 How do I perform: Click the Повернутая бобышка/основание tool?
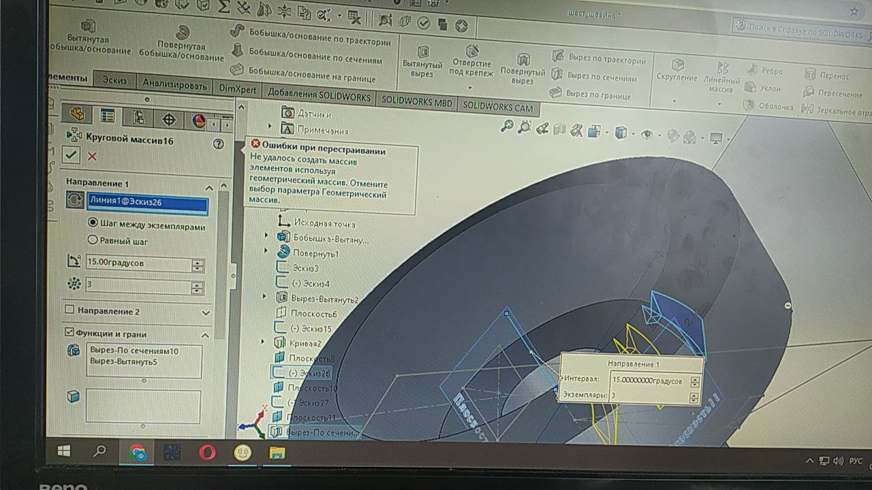[x=181, y=43]
